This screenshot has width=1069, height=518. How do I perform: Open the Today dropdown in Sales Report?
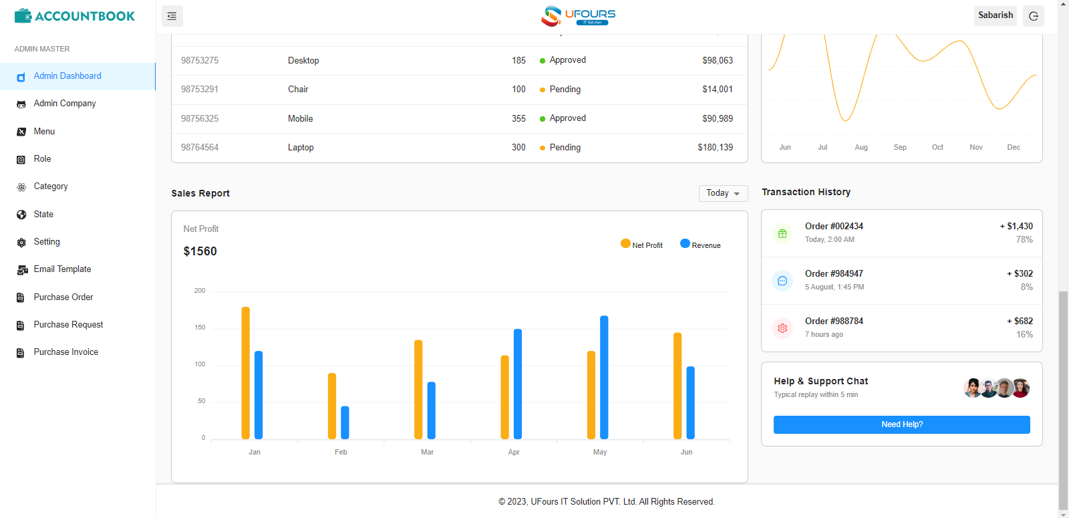[723, 193]
